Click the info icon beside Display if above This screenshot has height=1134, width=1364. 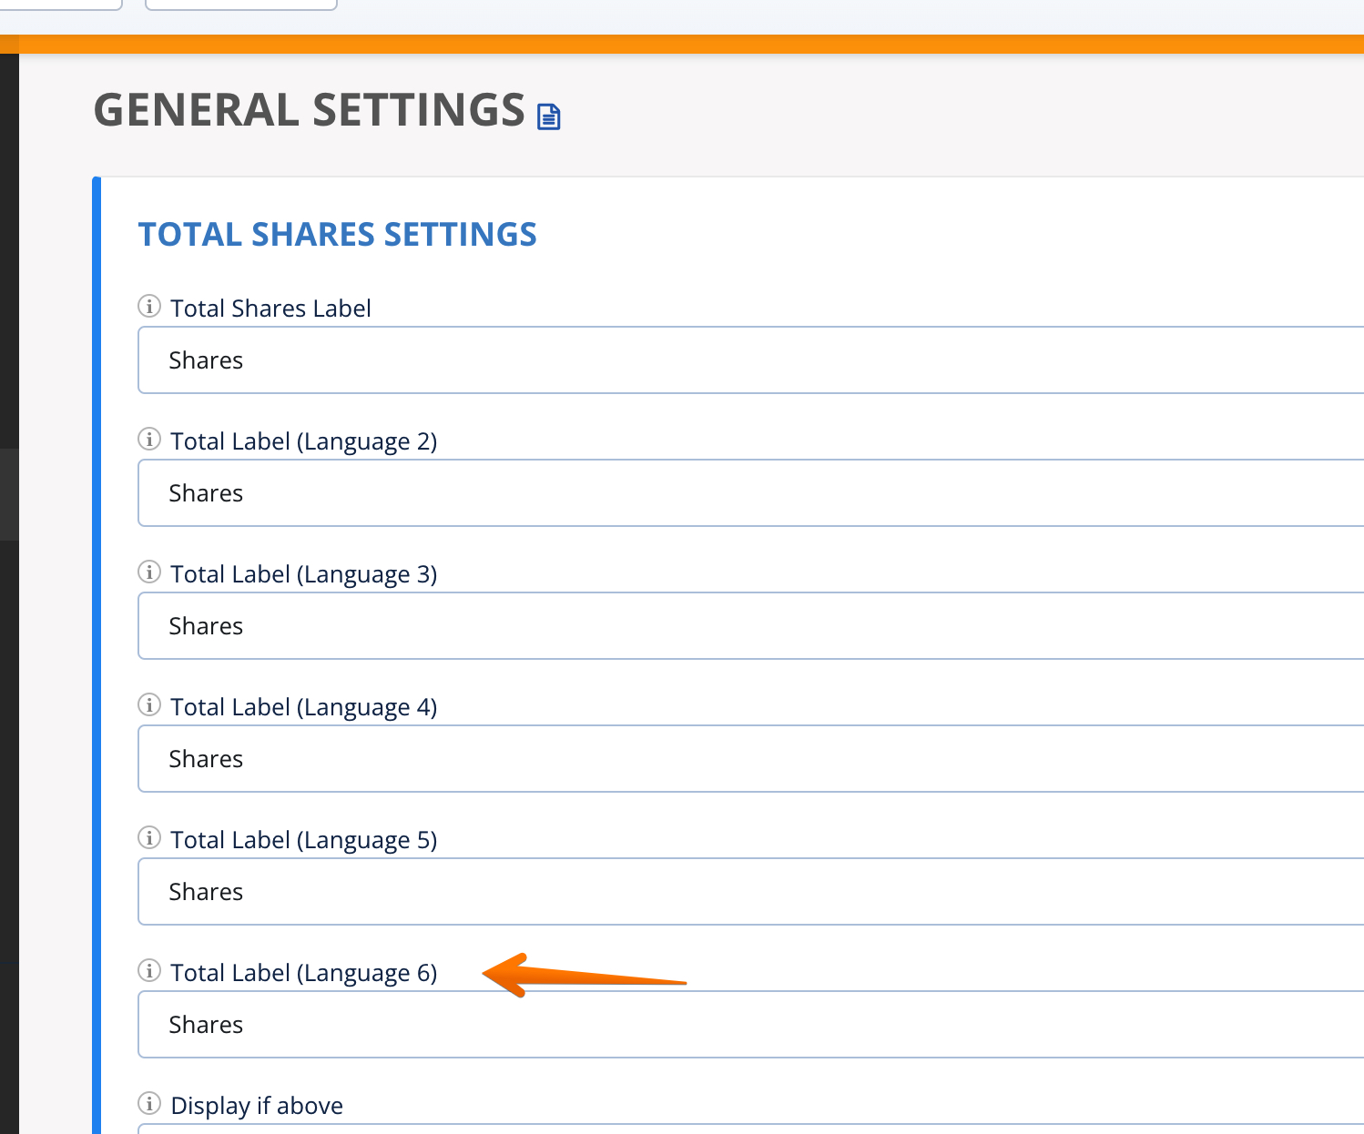click(149, 1104)
